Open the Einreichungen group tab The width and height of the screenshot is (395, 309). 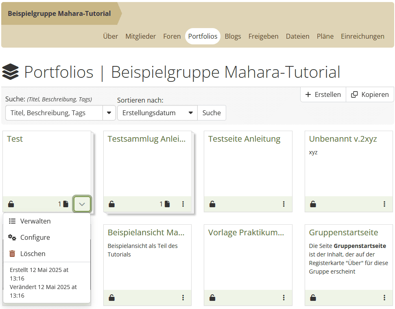[x=362, y=36]
